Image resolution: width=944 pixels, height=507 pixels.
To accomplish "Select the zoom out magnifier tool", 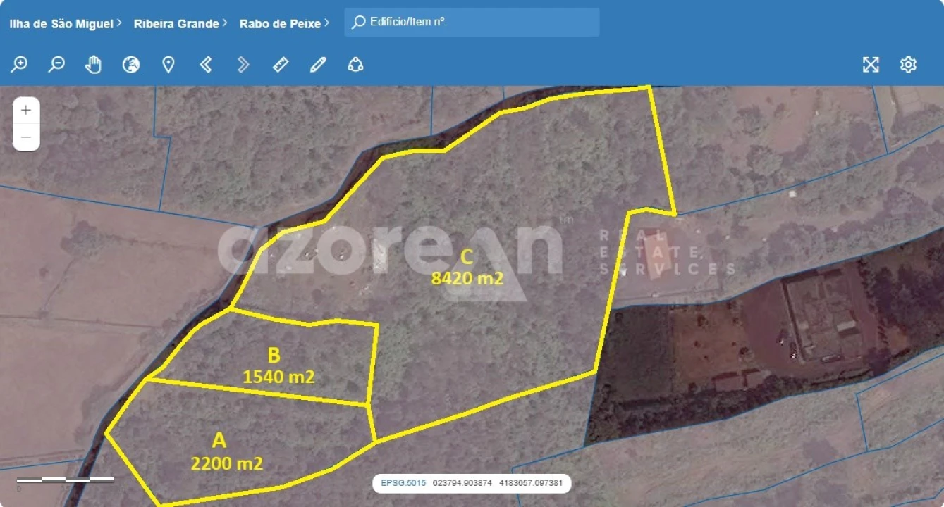I will (57, 64).
